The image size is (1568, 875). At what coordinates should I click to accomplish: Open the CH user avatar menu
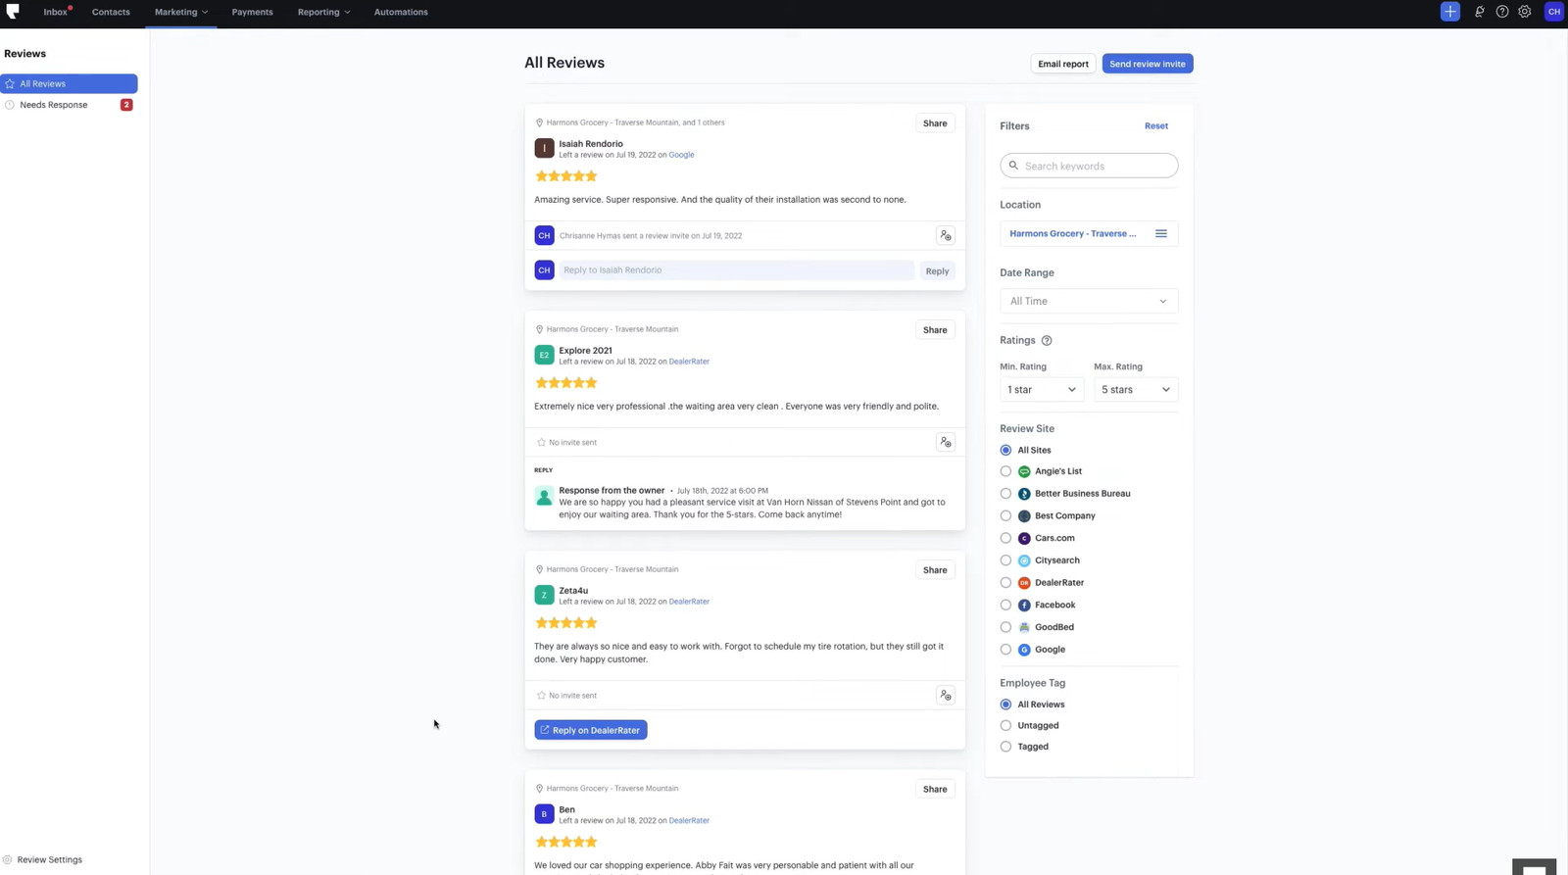(x=1553, y=12)
